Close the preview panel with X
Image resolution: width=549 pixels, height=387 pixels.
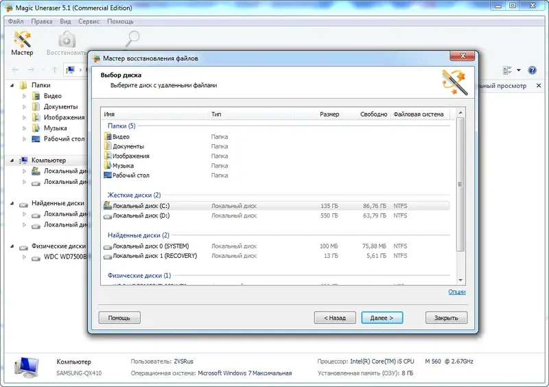tap(539, 86)
